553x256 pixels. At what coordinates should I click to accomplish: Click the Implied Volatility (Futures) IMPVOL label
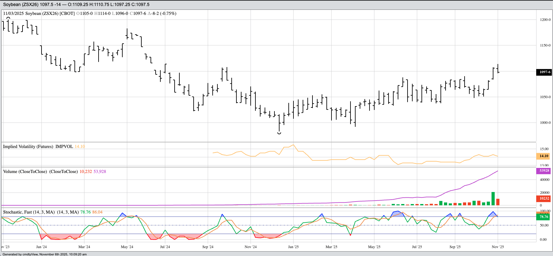tap(38, 146)
